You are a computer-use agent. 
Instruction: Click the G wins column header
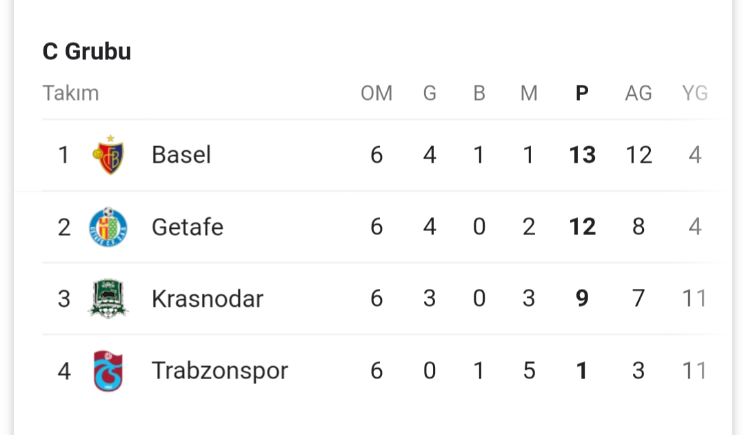pyautogui.click(x=430, y=93)
